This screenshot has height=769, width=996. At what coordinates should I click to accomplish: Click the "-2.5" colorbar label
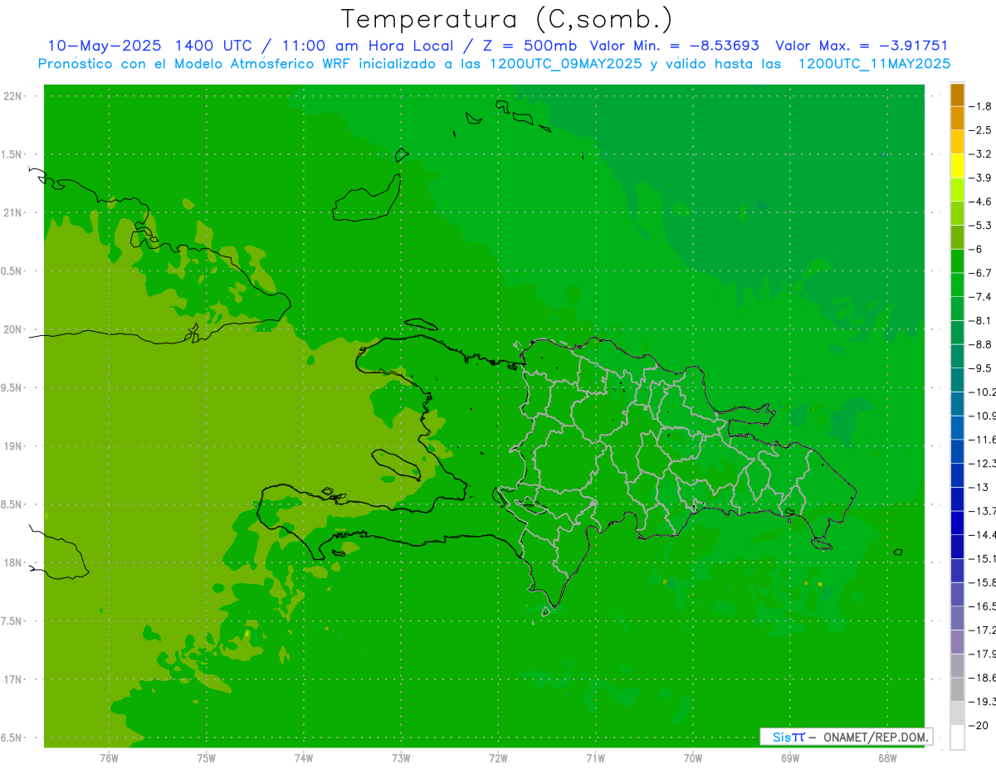980,130
